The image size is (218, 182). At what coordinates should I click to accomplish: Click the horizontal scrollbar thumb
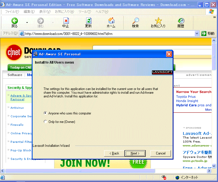[80, 171]
